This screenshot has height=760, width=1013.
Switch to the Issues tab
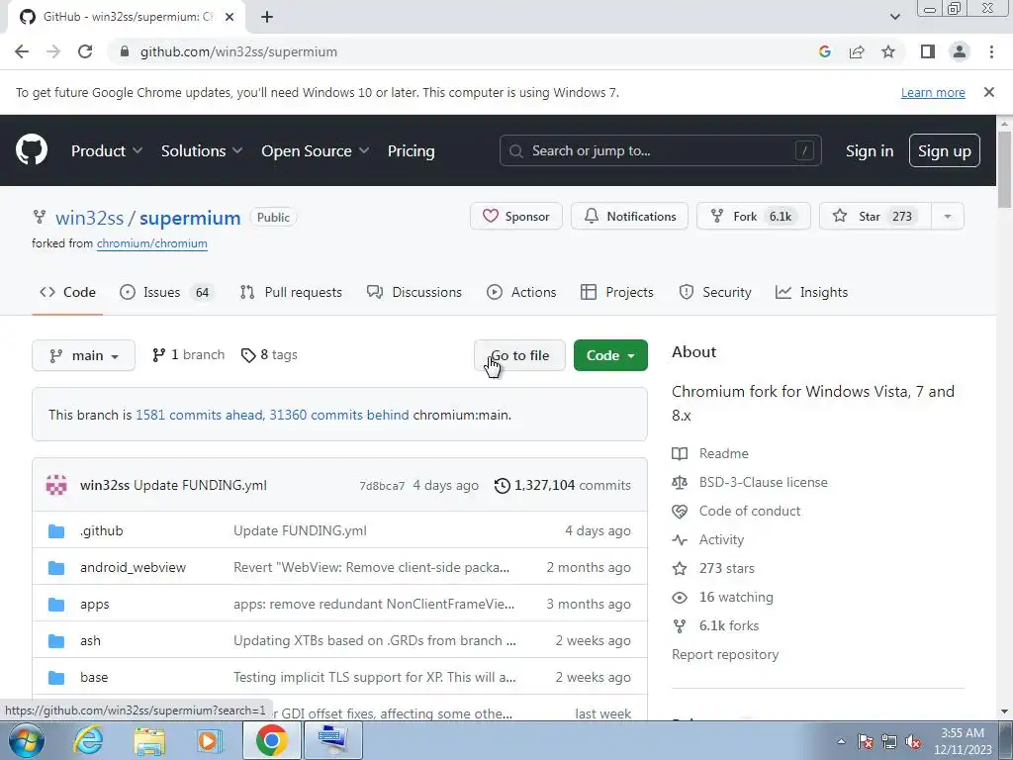point(166,292)
